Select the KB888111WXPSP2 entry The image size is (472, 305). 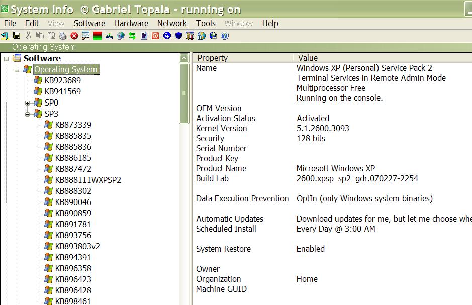pyautogui.click(x=88, y=180)
